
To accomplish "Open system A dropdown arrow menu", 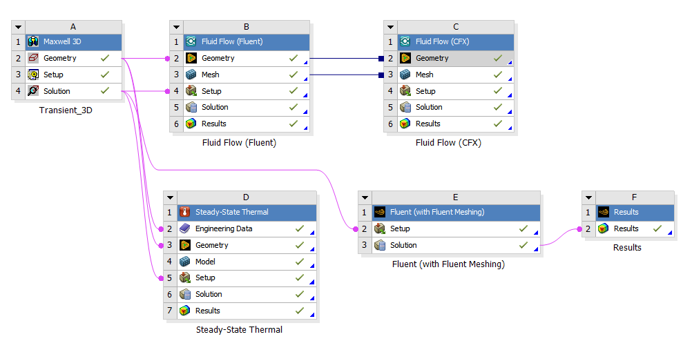I will (18, 27).
